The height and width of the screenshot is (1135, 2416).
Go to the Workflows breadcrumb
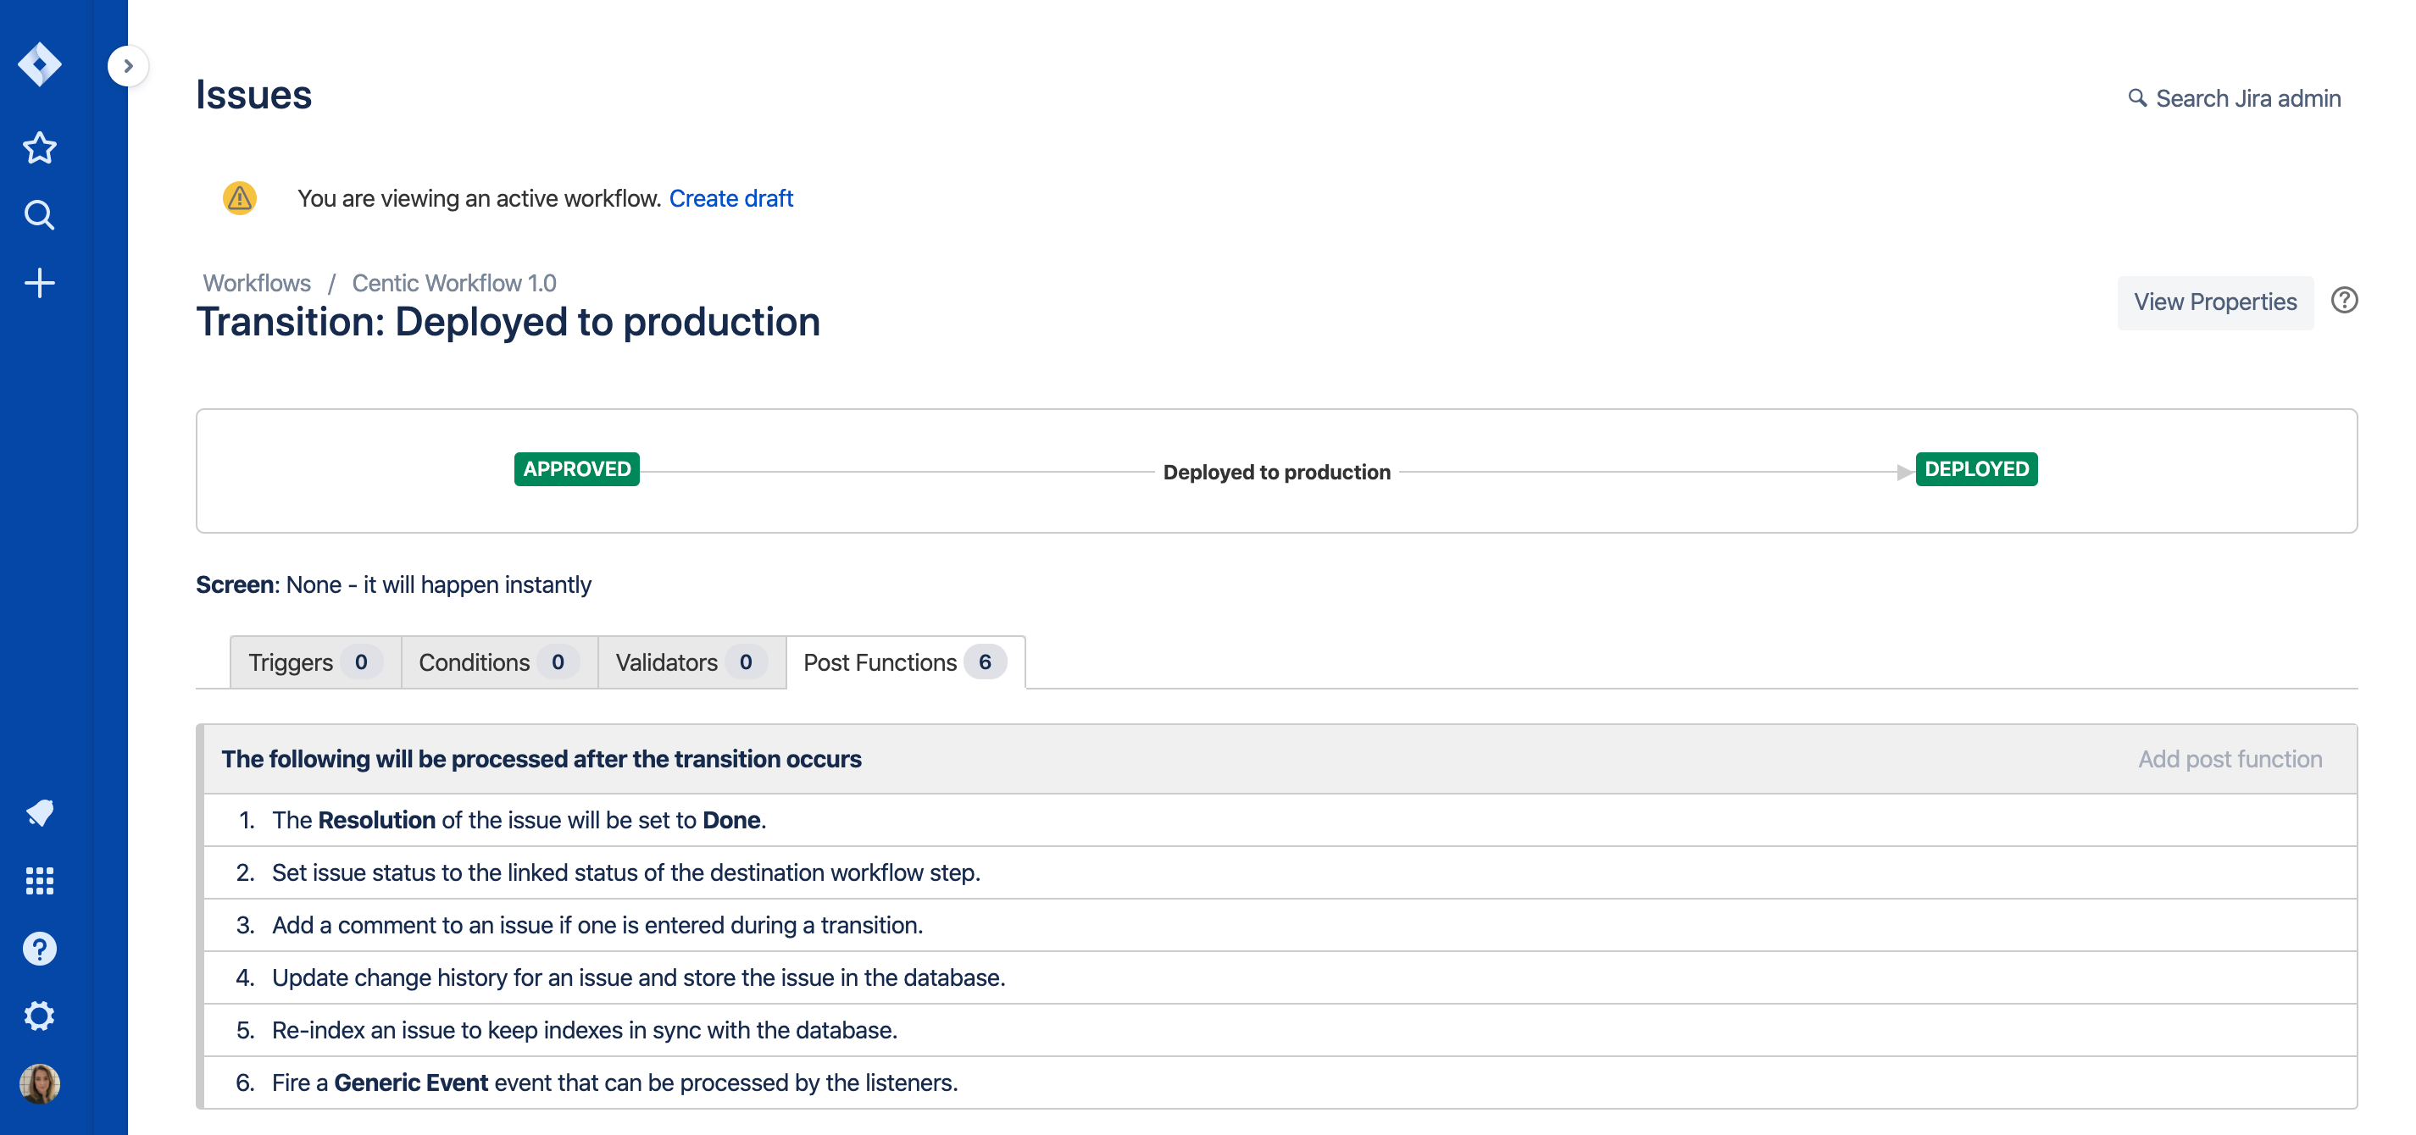(x=257, y=283)
